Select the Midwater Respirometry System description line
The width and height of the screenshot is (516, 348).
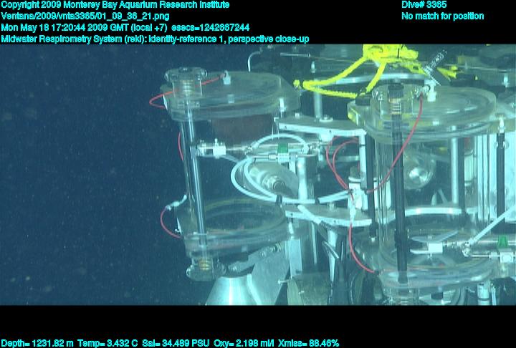[155, 39]
